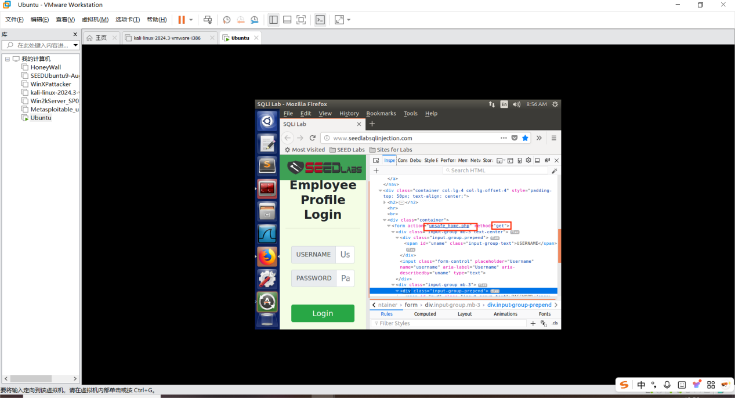This screenshot has height=398, width=735.
Task: Click the green Login button
Action: click(323, 313)
